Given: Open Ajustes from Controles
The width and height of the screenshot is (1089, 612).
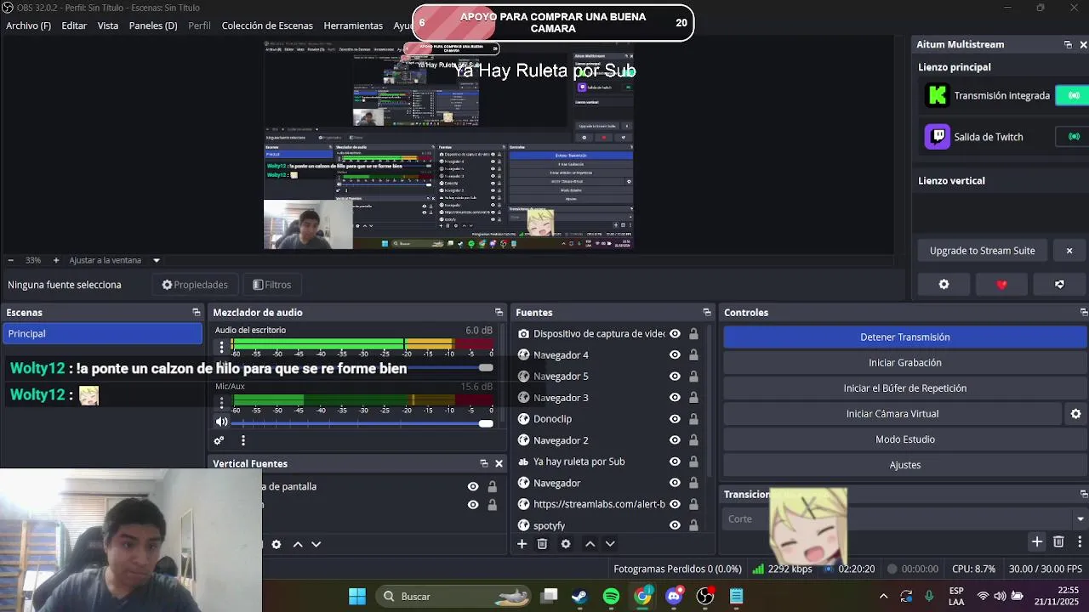Looking at the screenshot, I should pyautogui.click(x=905, y=465).
